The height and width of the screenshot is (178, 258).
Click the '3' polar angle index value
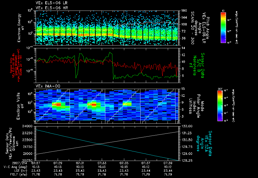tap(182, 116)
